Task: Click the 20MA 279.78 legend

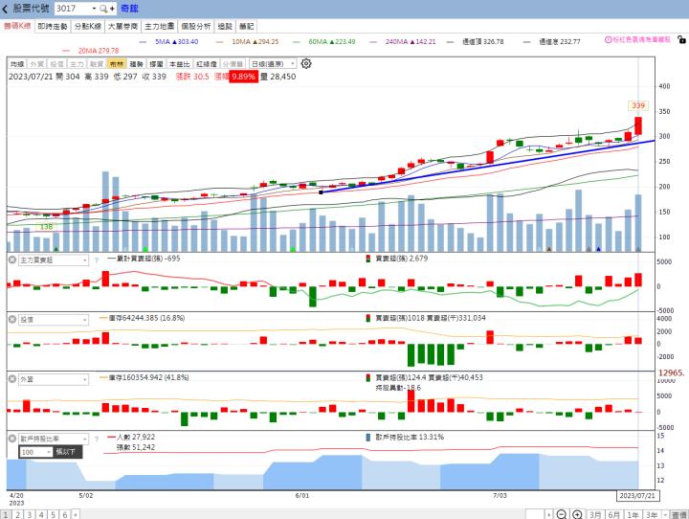Action: 99,51
